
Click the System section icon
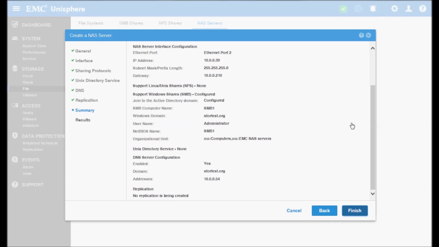point(15,38)
